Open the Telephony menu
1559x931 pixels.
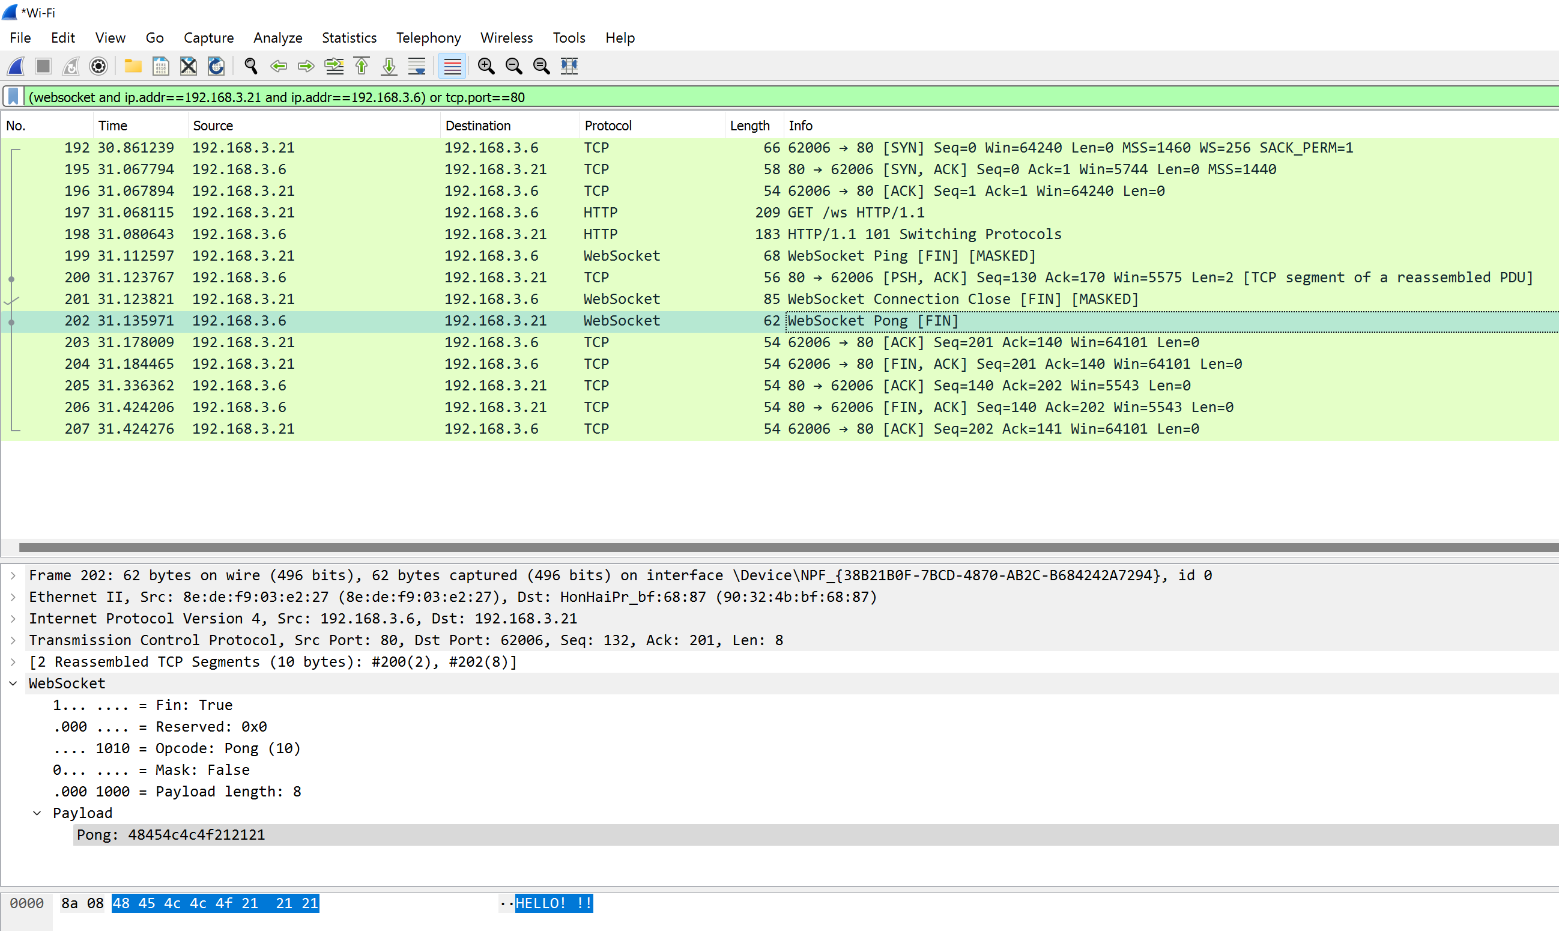[428, 38]
